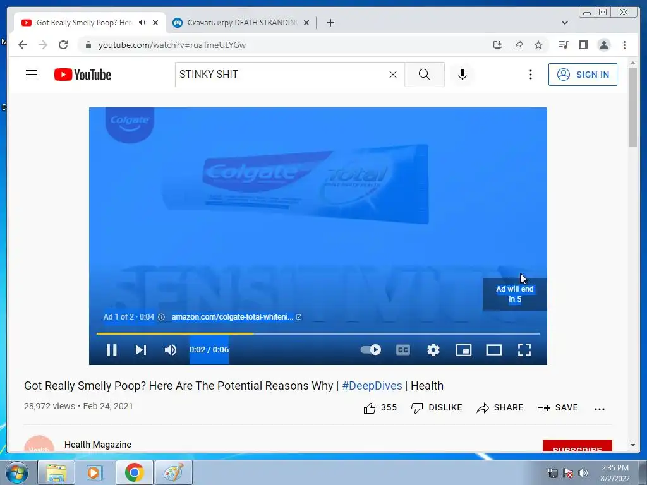Screen dimensions: 647x485
Task: Open Action Center flag tray icon
Action: coord(568,473)
